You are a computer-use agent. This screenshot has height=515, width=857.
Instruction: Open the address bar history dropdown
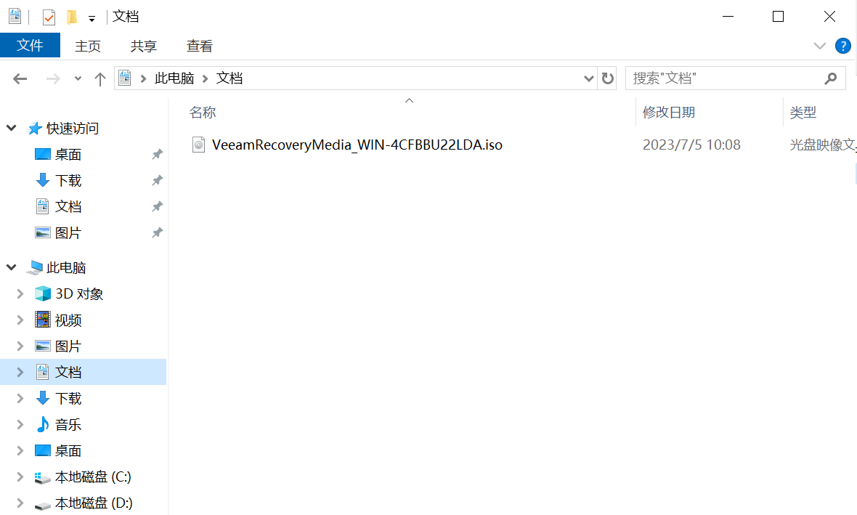[588, 78]
